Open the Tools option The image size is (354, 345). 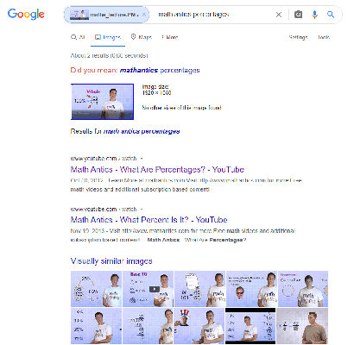click(324, 37)
